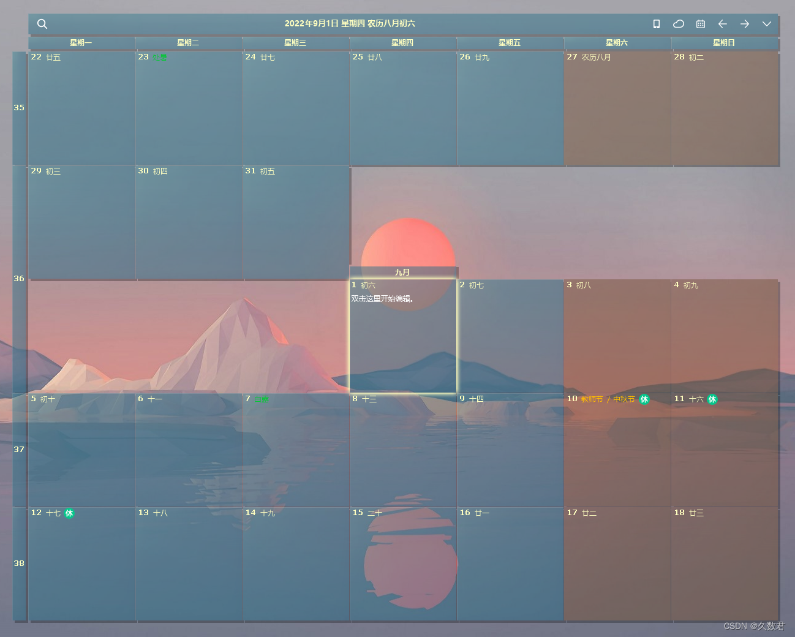
Task: Click the 休 badge on September 12
Action: tap(69, 513)
